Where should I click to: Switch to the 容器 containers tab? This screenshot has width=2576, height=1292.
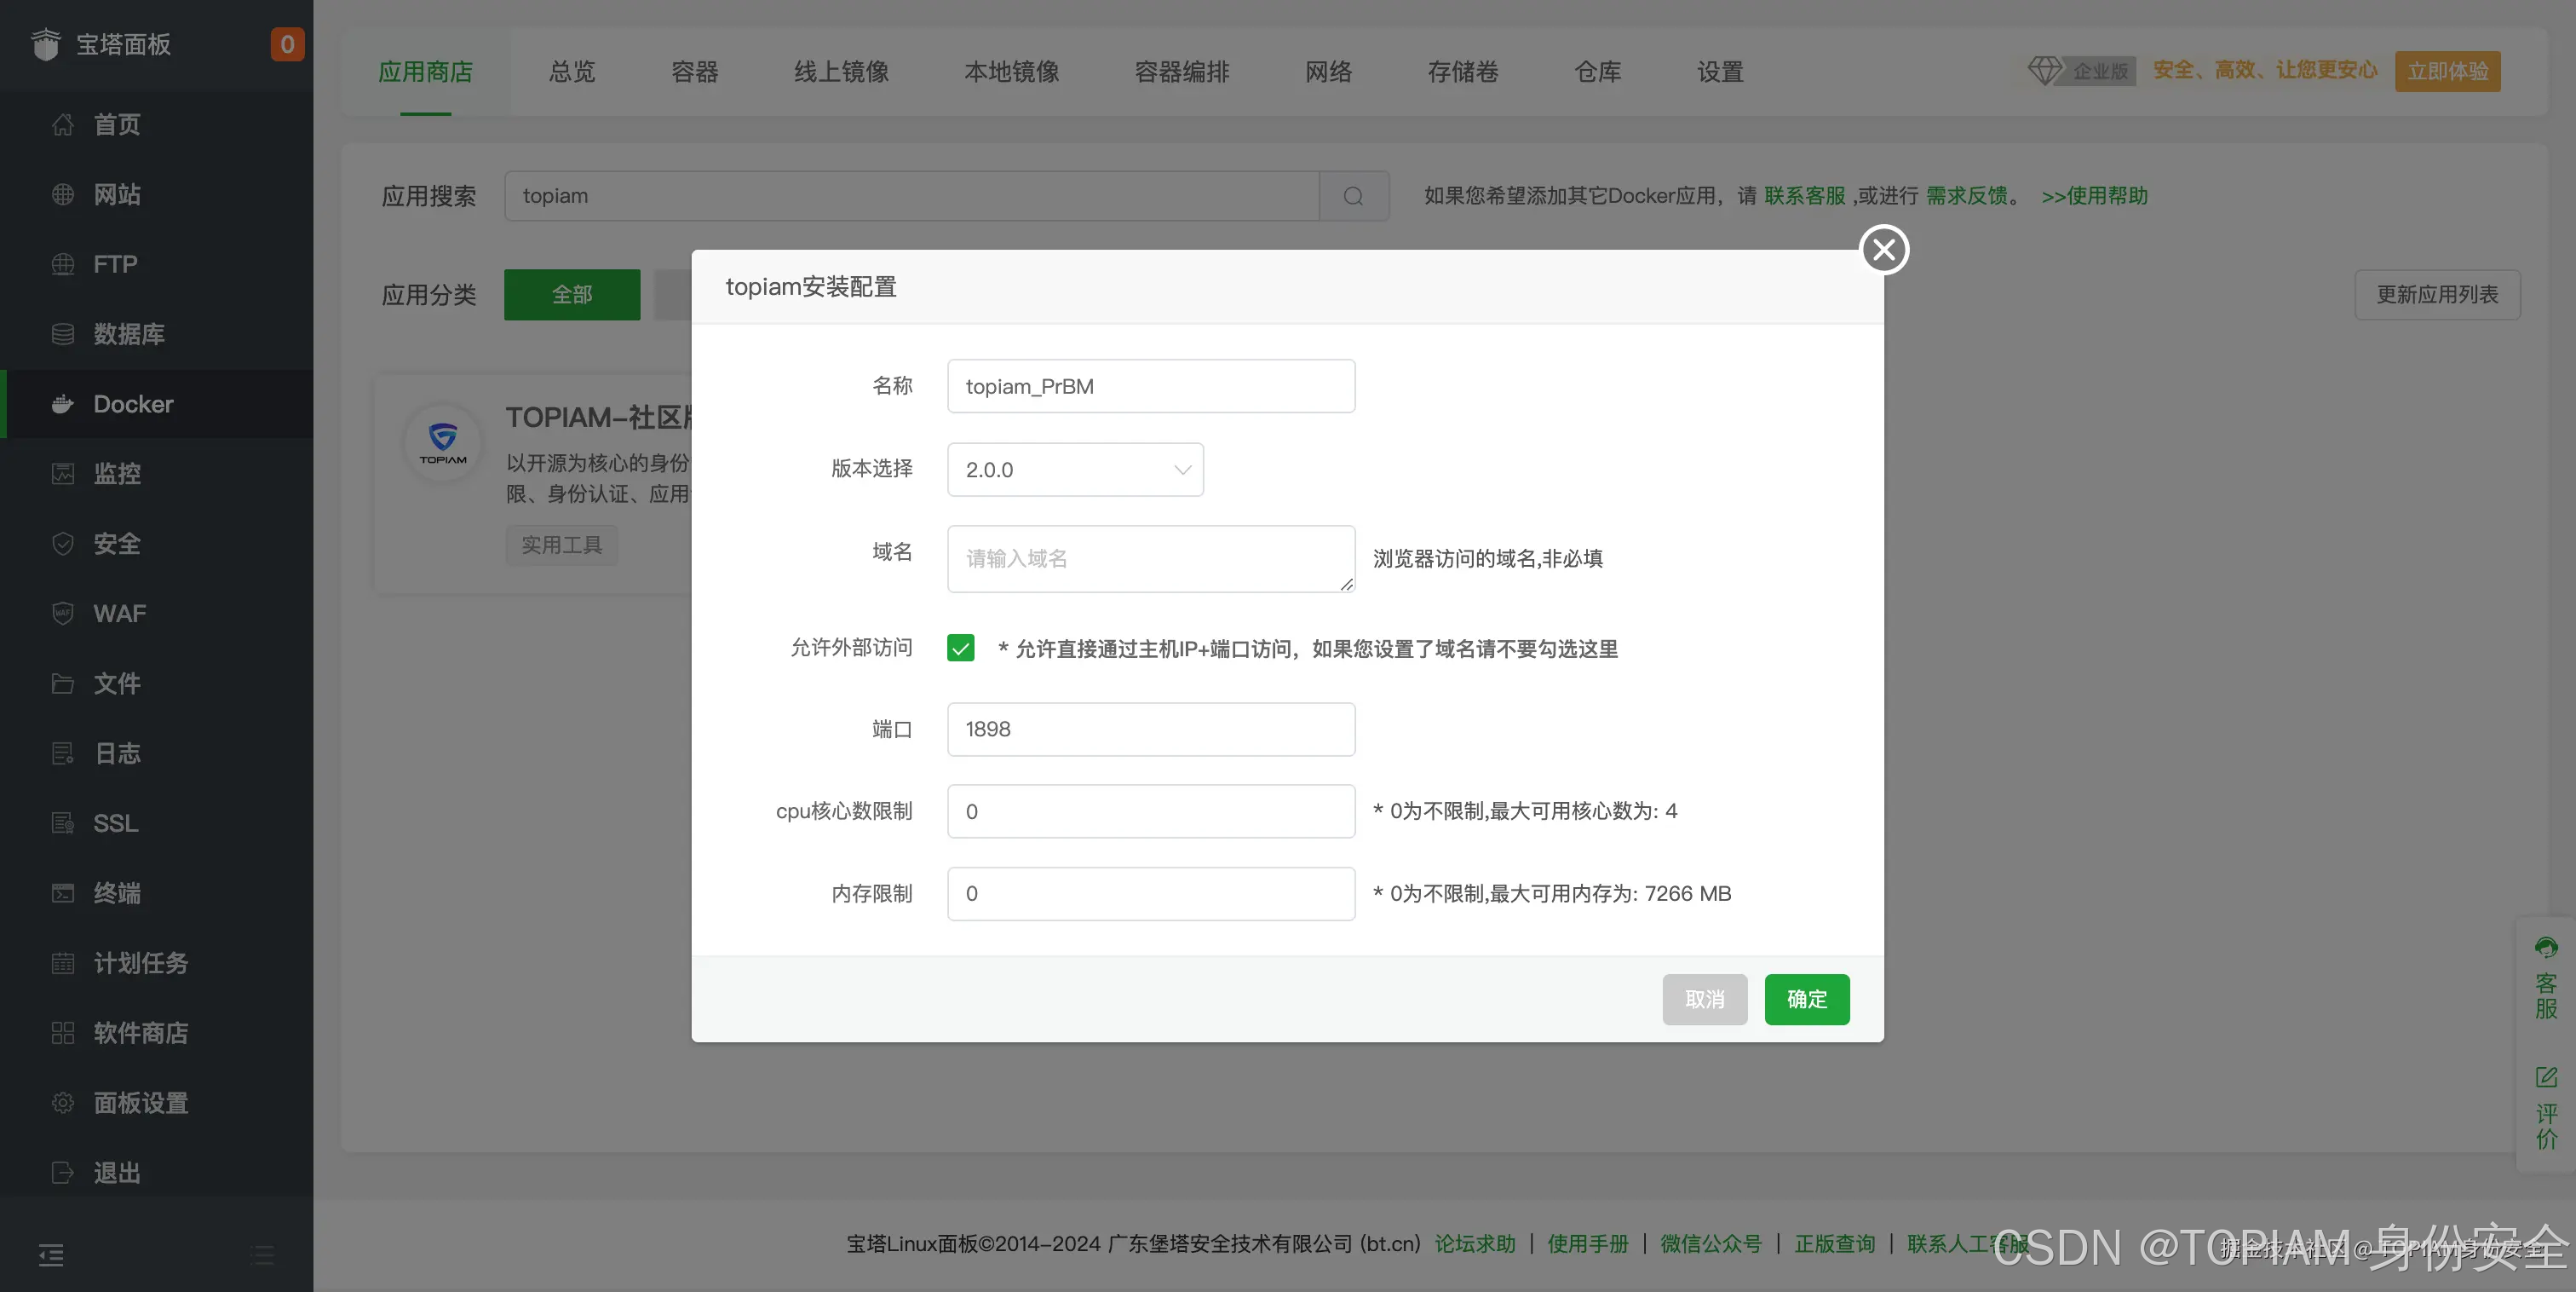click(x=695, y=71)
